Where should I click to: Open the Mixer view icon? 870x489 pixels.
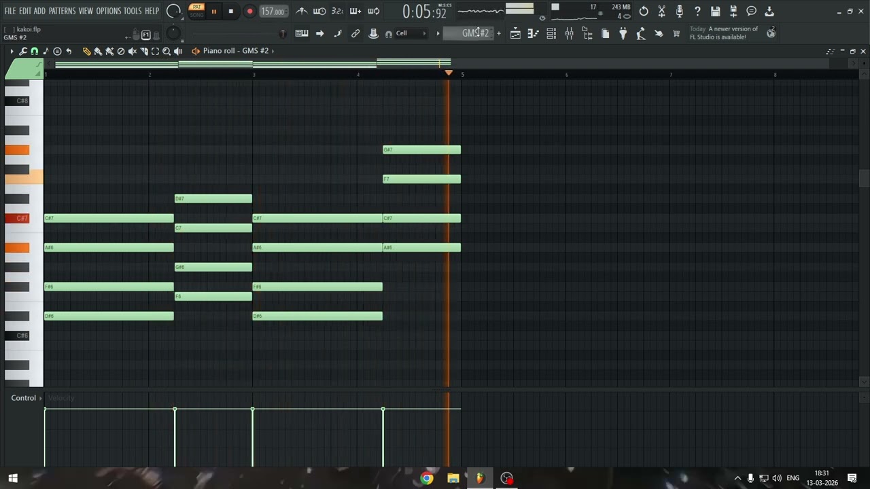point(570,33)
